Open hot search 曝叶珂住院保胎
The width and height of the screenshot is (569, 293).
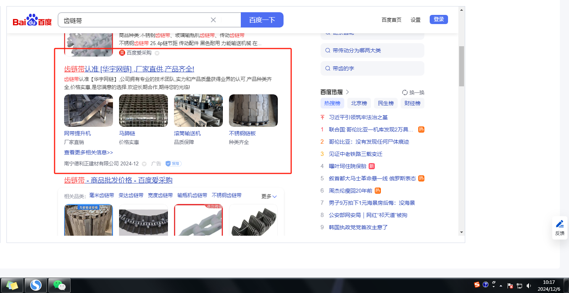coord(348,166)
